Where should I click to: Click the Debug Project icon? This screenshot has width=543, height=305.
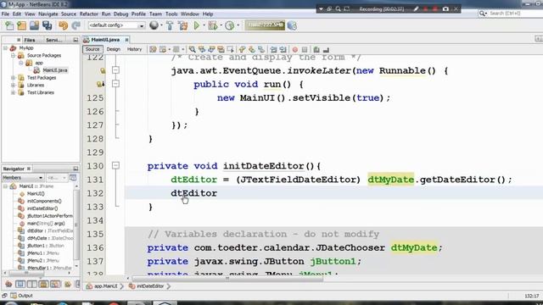[x=213, y=25]
